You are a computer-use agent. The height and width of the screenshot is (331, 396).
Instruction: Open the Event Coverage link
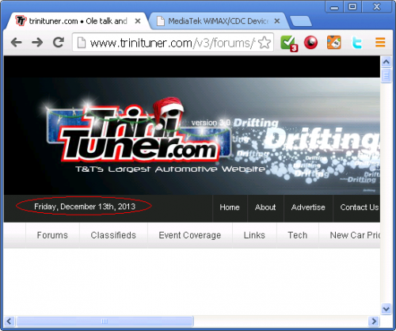190,235
